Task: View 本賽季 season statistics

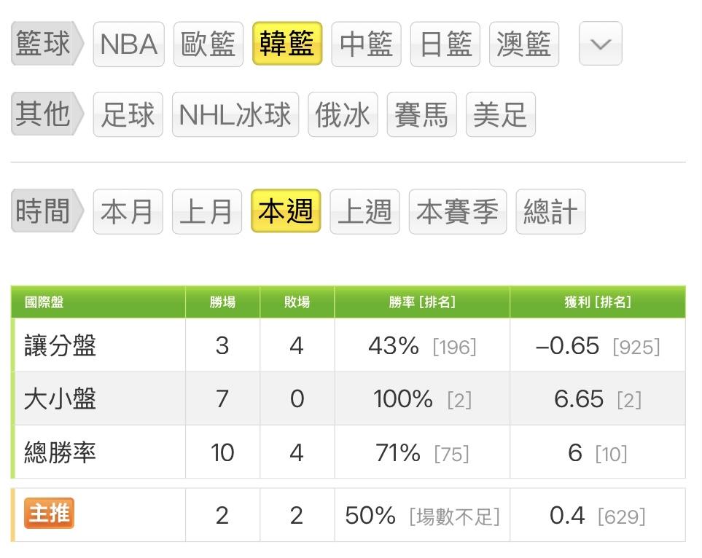Action: click(457, 212)
